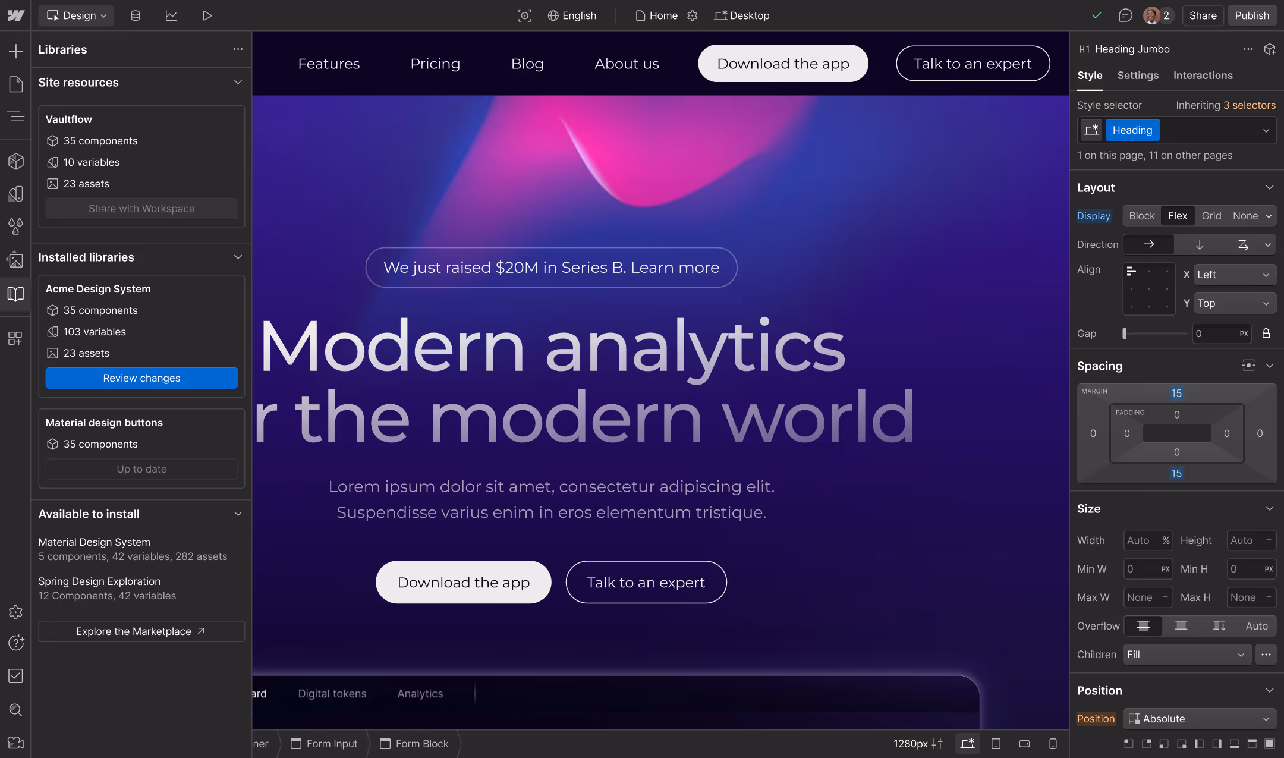Open the align X Left dropdown
This screenshot has width=1284, height=758.
tap(1234, 275)
